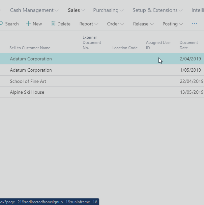Click the Search action

click(10, 24)
